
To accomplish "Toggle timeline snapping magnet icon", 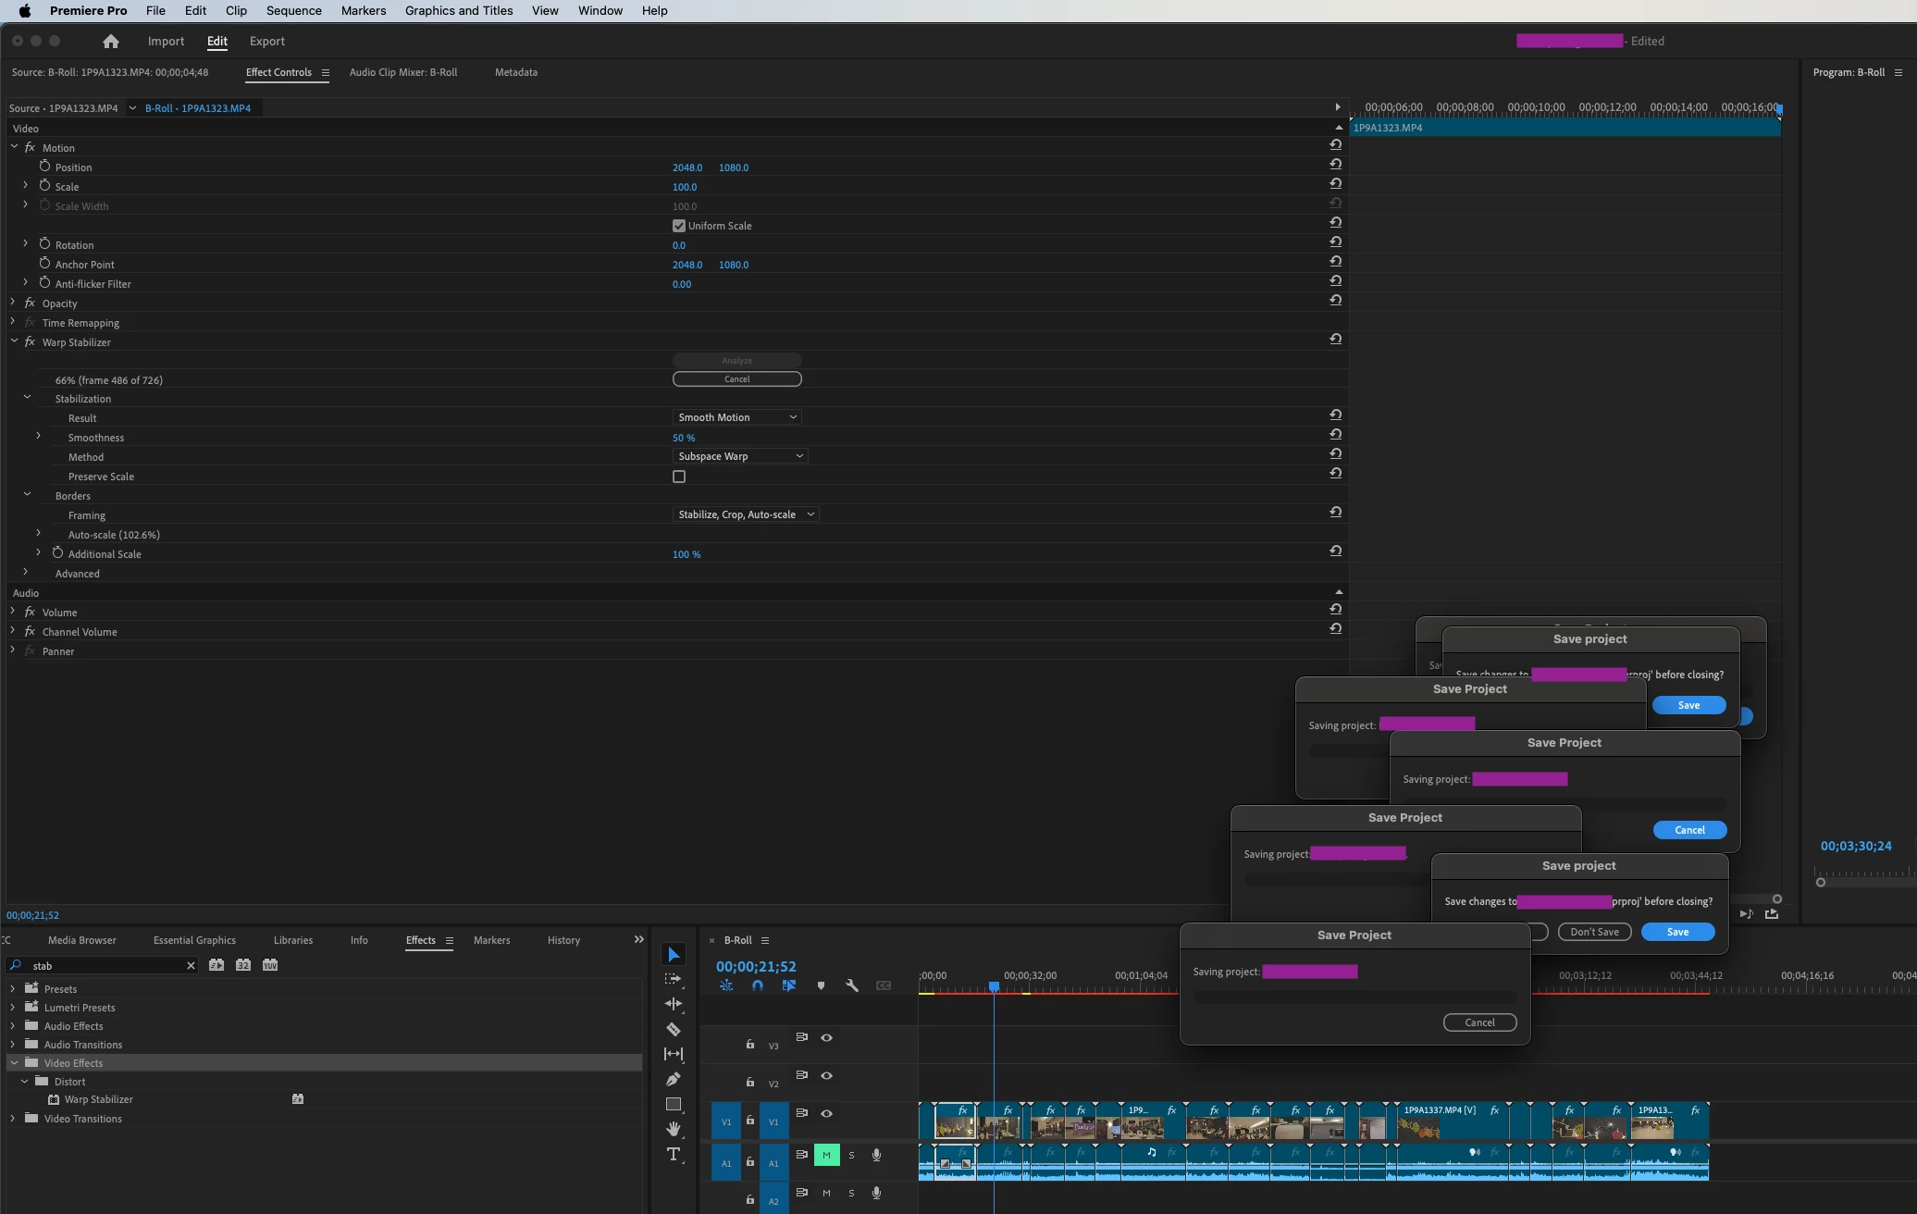I will (758, 985).
